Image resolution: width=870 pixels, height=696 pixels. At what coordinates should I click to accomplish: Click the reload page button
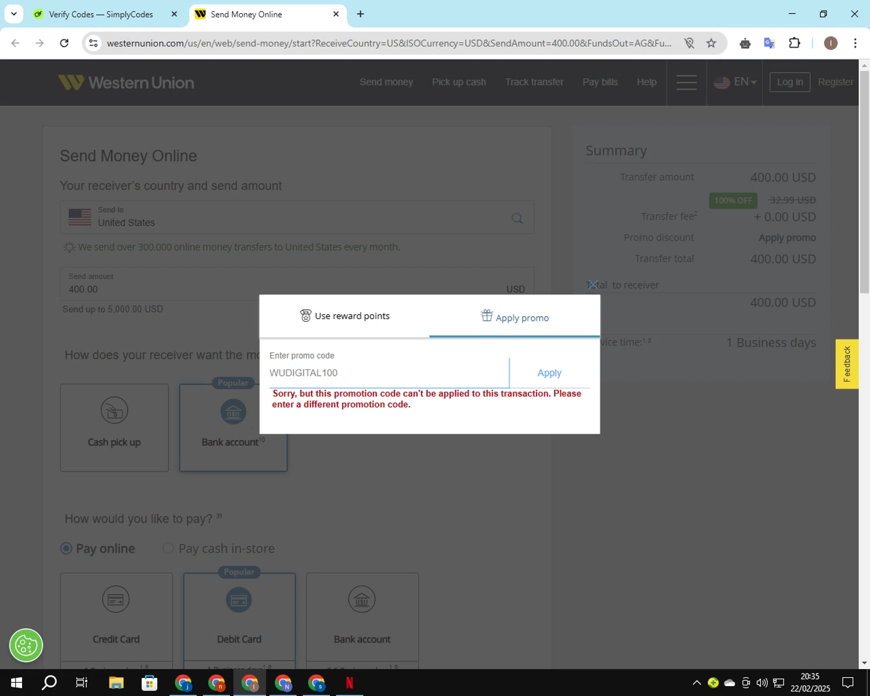coord(64,43)
